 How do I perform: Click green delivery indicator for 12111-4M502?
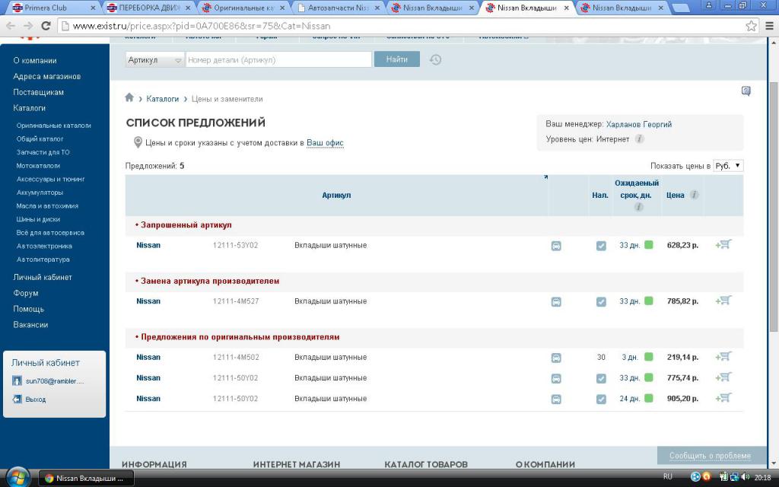pos(648,357)
